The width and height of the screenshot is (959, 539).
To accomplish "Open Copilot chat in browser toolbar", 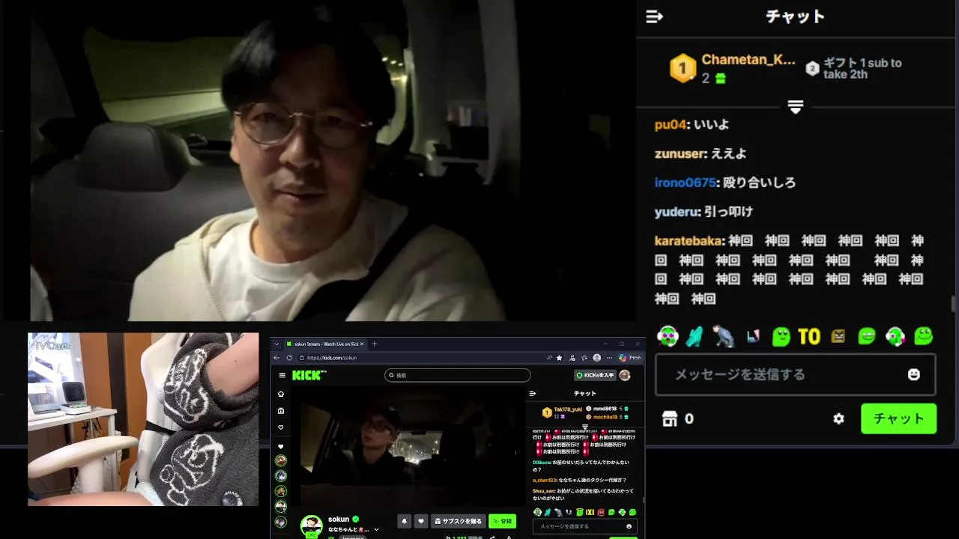I will coord(630,358).
